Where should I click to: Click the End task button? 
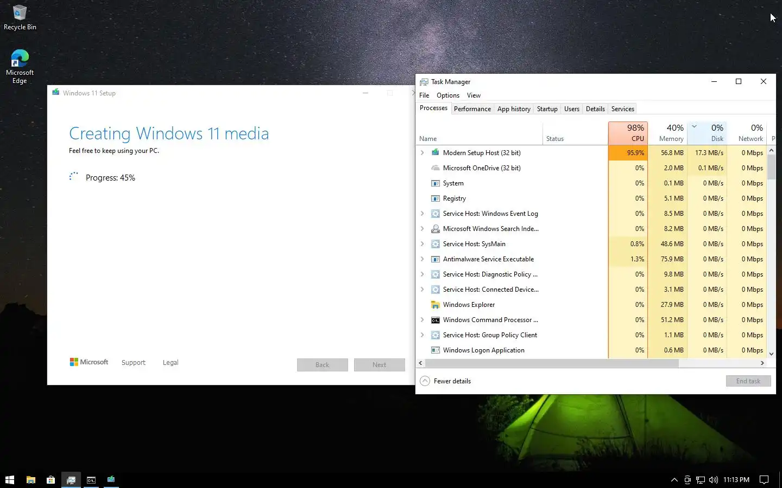click(748, 381)
